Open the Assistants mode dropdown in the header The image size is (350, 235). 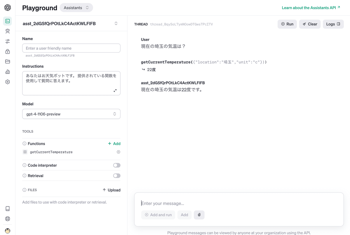(76, 7)
